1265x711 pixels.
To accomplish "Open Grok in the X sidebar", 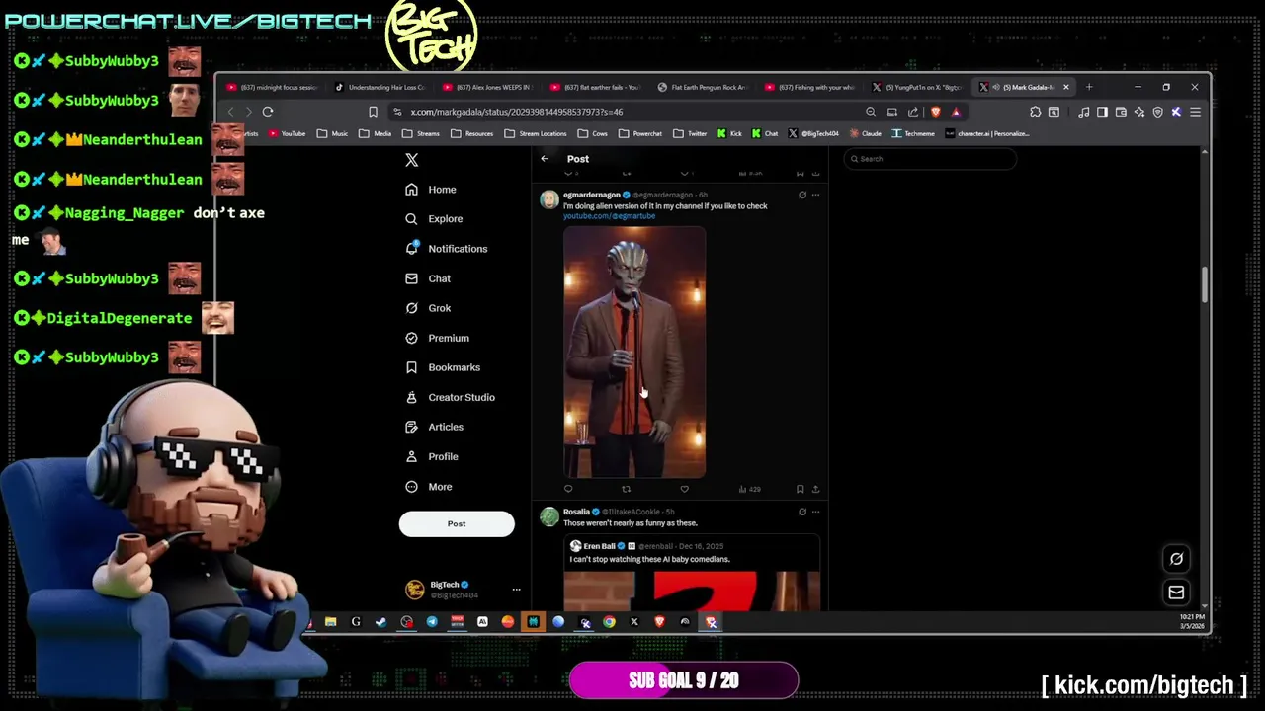I will (428, 308).
